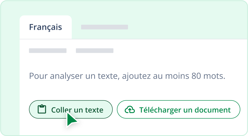Click the second grey placeholder bar under the tabs
Viewport: 248px width, 136px height.
(x=94, y=51)
